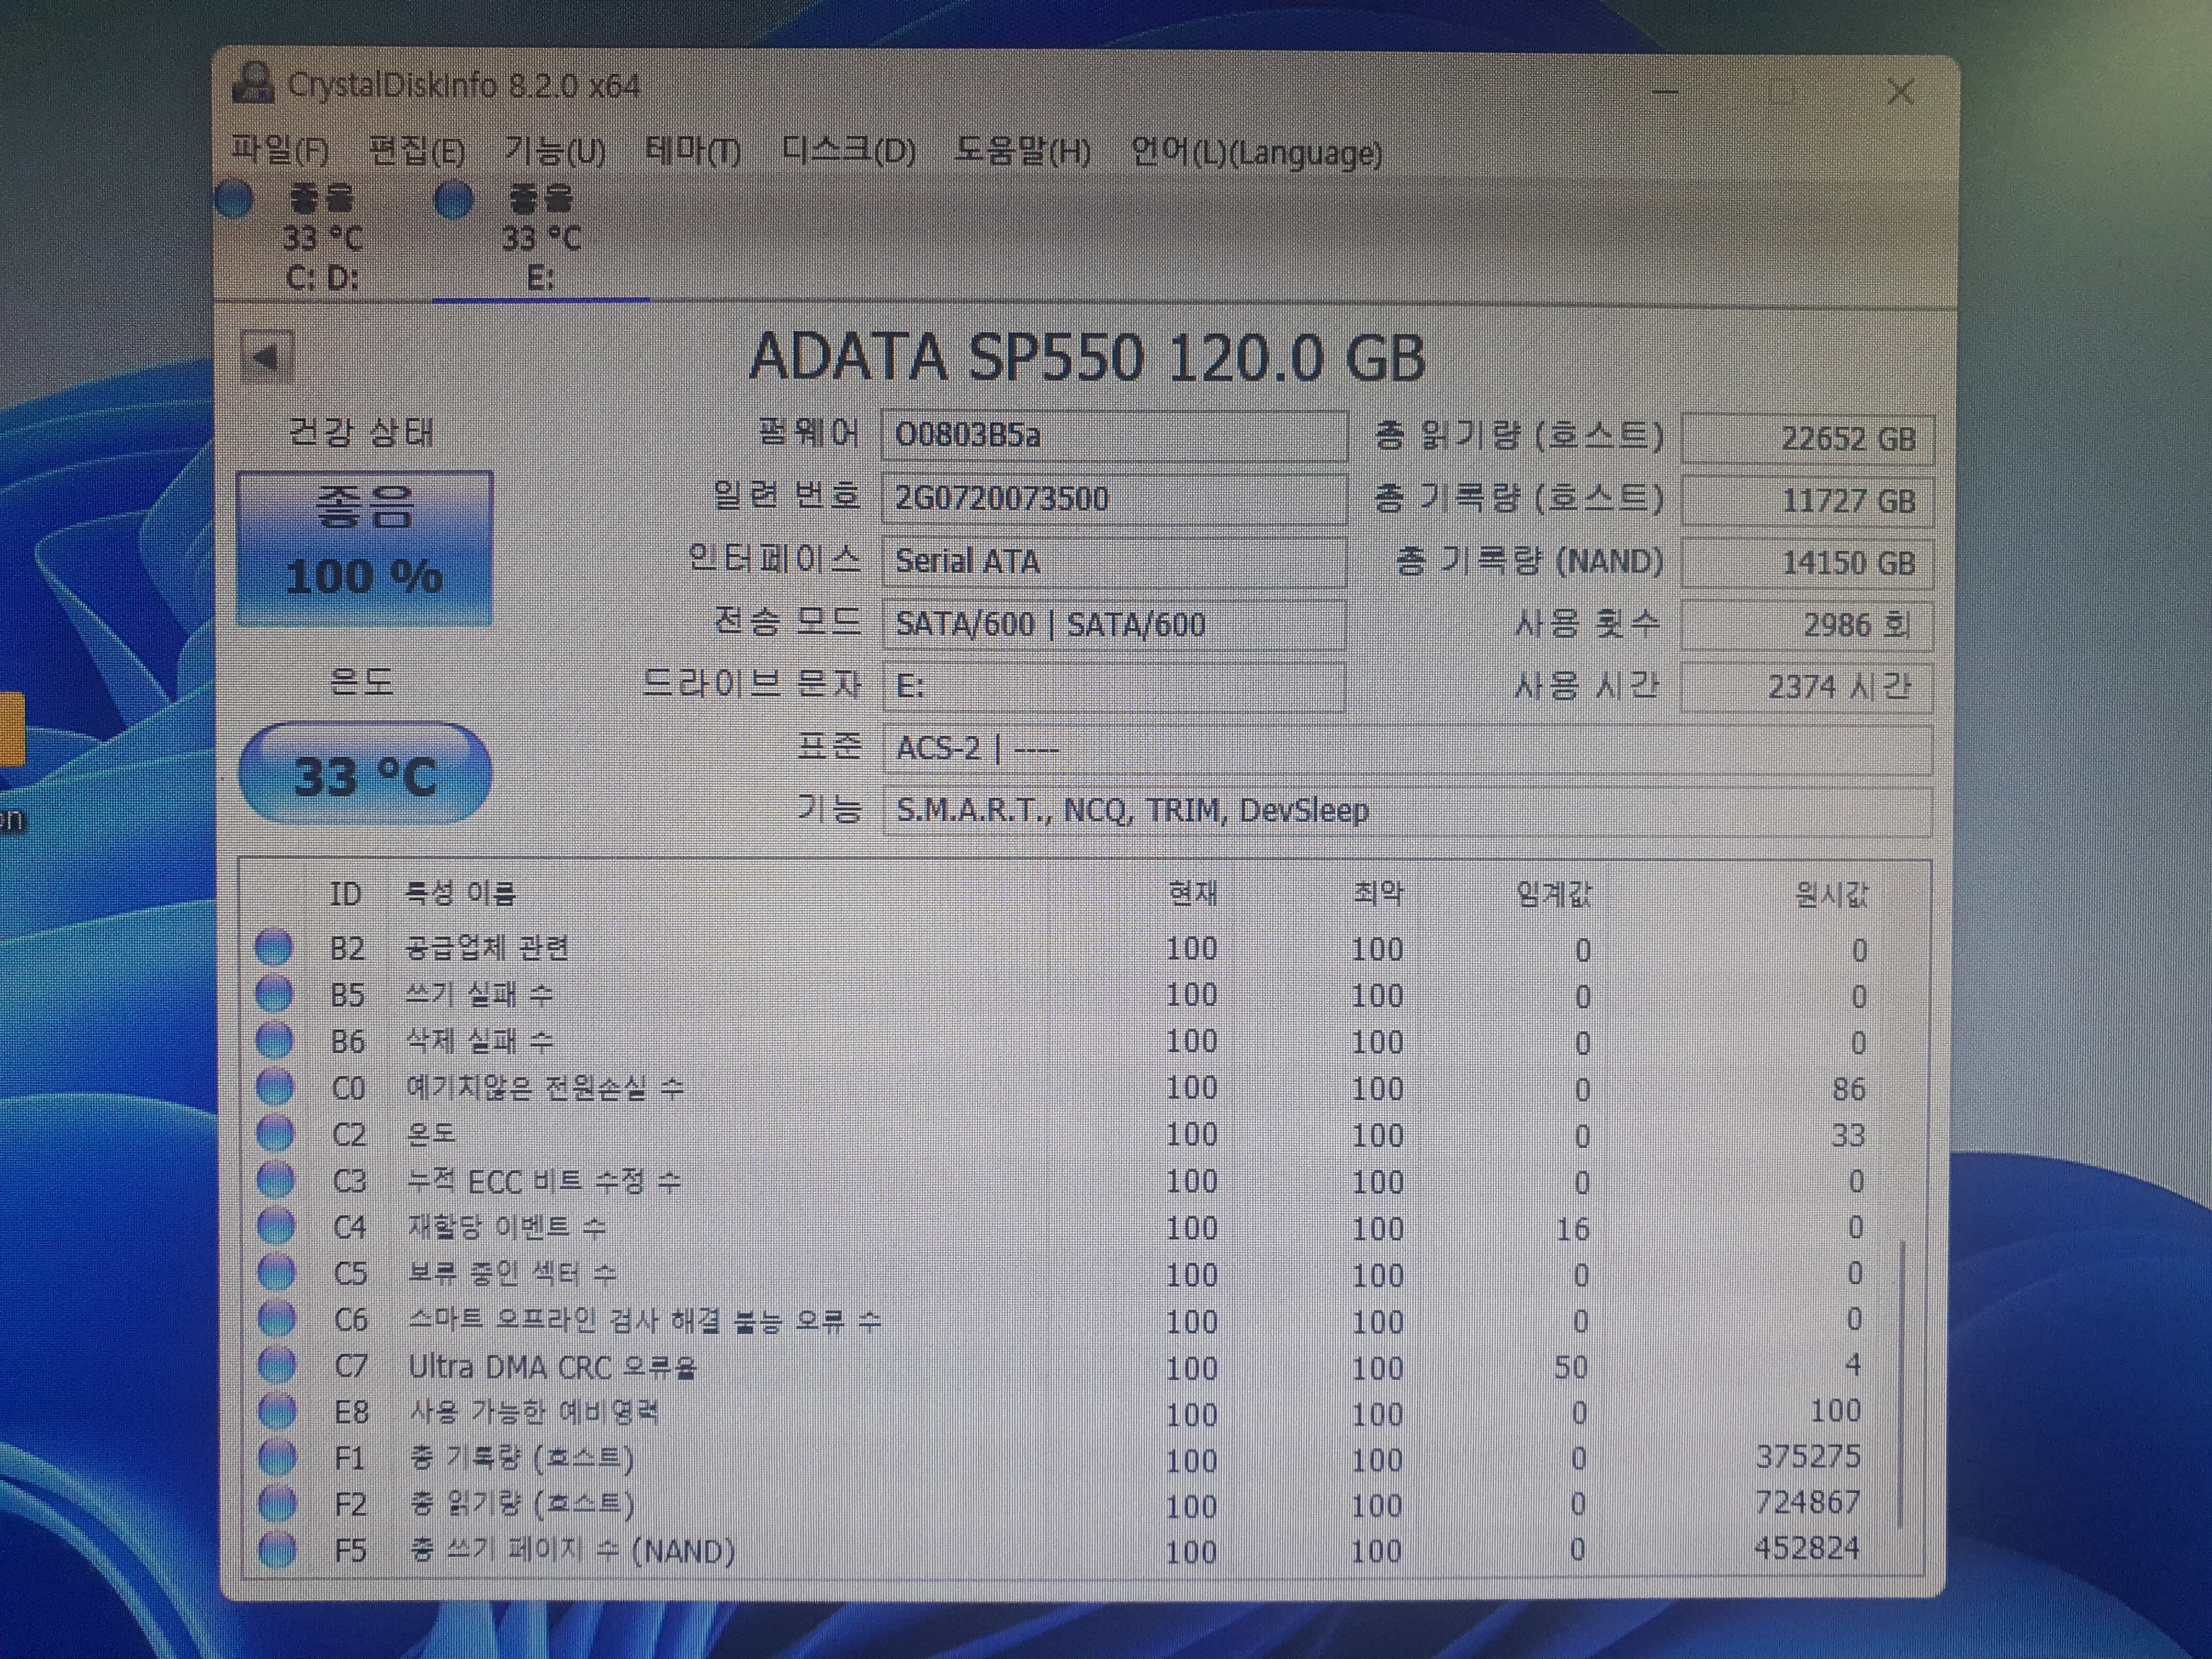Open the 도움말(H) menu
2212x1659 pixels.
1022,152
